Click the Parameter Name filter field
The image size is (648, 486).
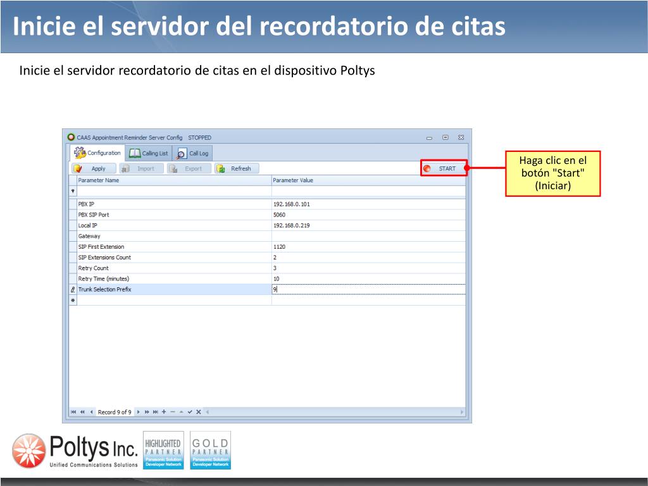coord(174,191)
